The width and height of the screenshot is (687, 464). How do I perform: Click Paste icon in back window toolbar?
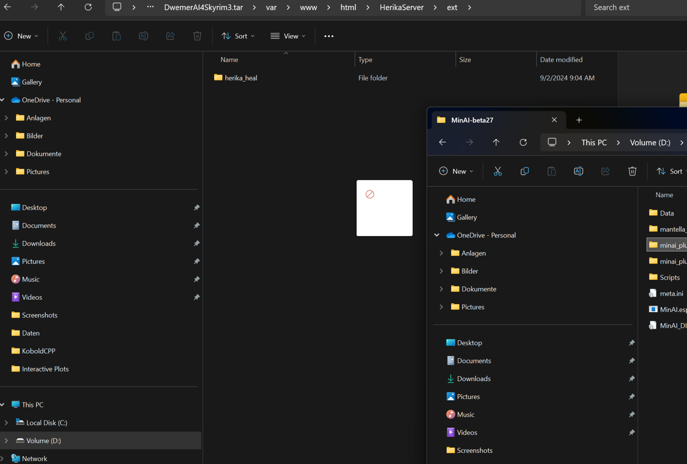117,36
